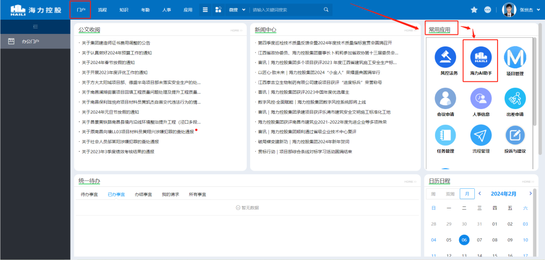Select the 知识 top menu item
This screenshot has height=260, width=545.
coord(124,10)
